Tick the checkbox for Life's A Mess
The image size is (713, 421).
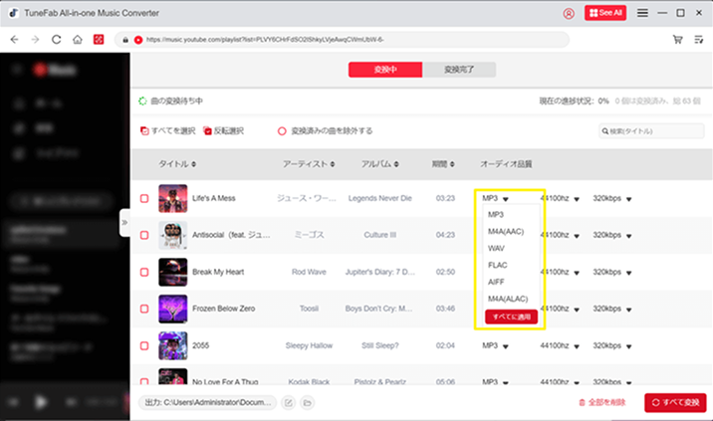point(144,199)
